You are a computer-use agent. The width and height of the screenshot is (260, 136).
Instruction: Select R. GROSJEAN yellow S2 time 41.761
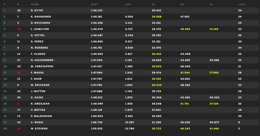tap(185, 104)
